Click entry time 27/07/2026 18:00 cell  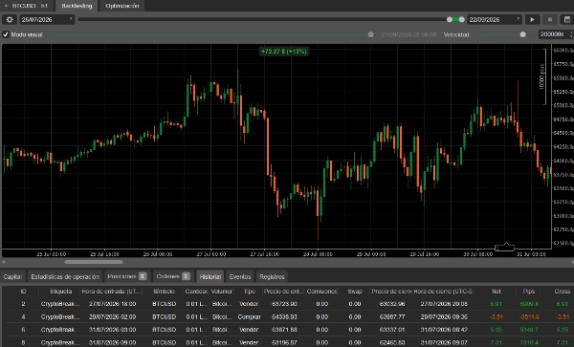(x=112, y=304)
